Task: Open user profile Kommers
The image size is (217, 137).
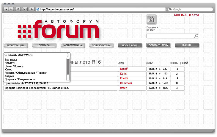Action: tap(126, 83)
